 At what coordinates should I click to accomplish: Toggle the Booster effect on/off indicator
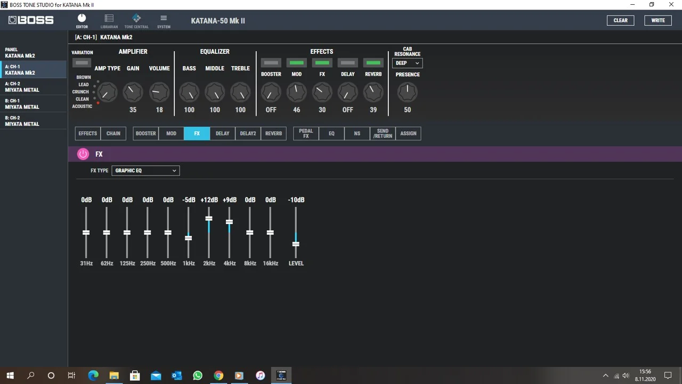tap(271, 63)
